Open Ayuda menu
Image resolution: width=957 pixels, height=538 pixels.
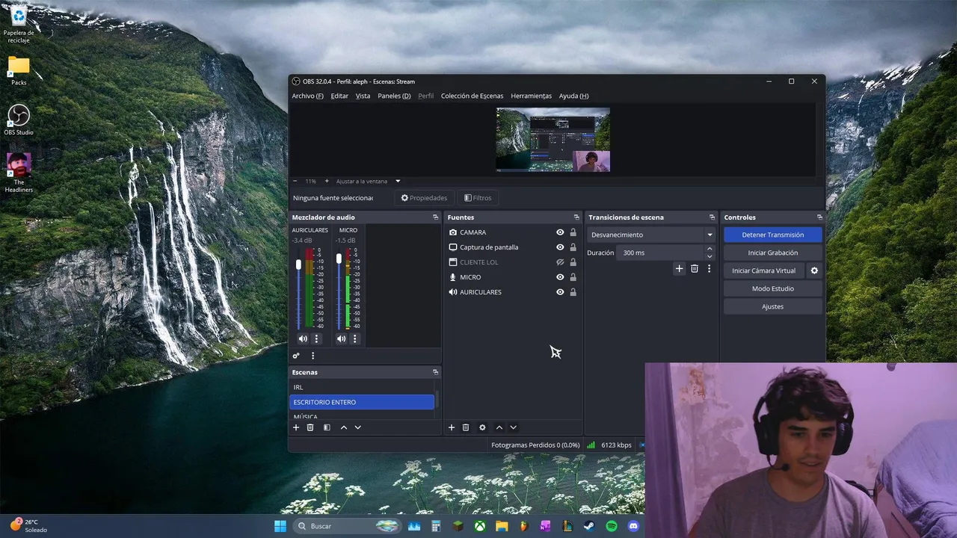[573, 96]
